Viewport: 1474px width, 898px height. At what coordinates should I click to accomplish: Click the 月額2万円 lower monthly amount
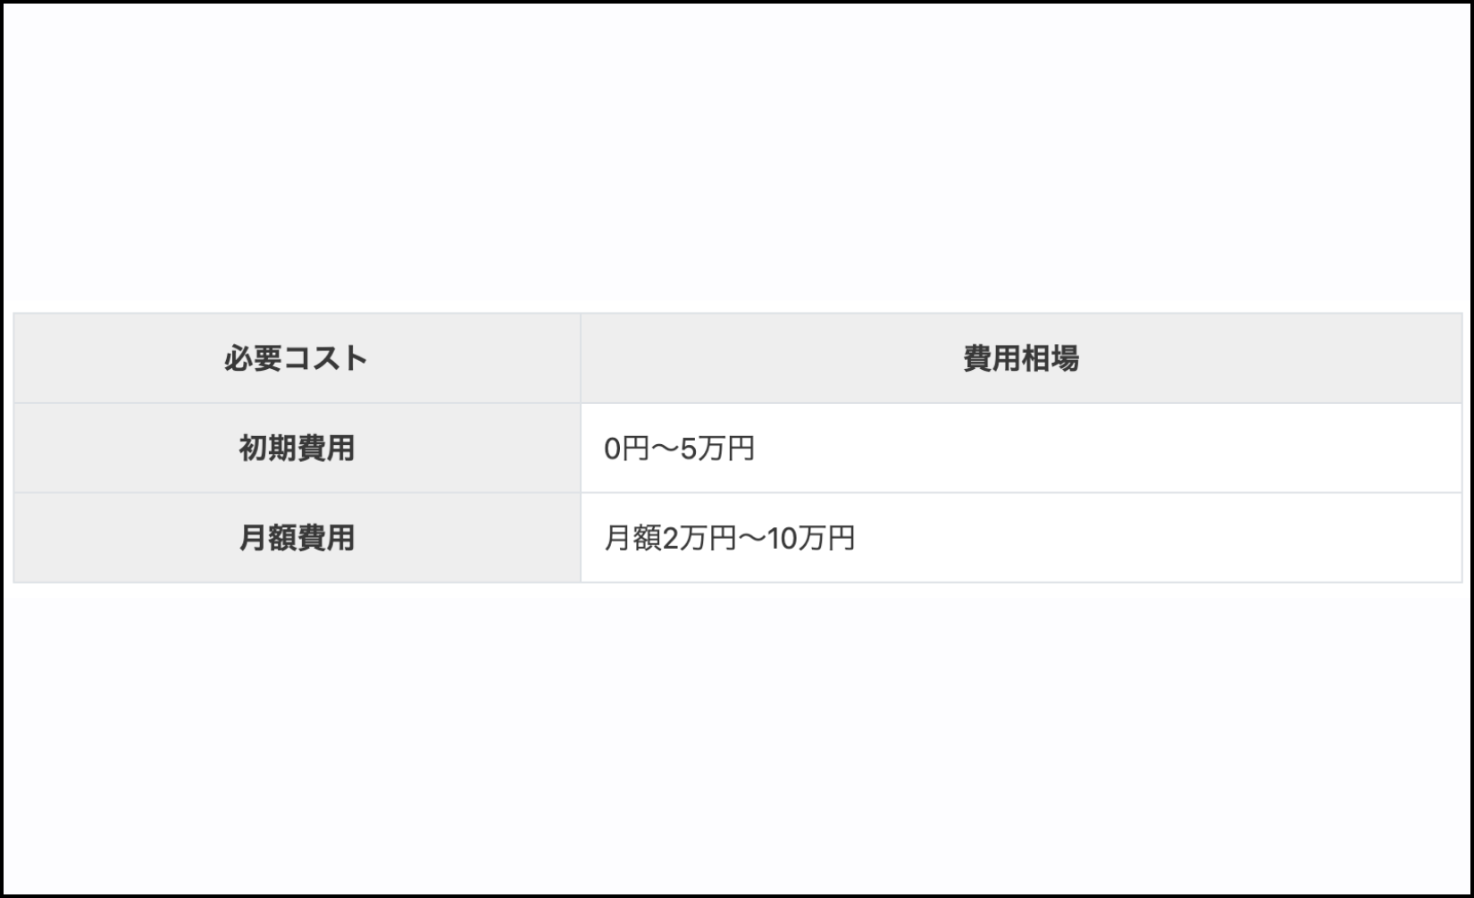pyautogui.click(x=670, y=538)
